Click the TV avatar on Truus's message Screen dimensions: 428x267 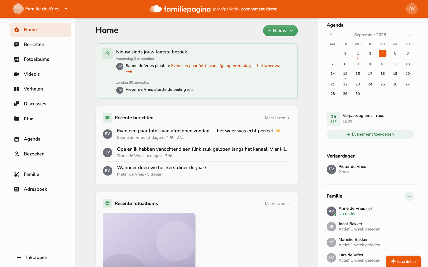coord(108,152)
